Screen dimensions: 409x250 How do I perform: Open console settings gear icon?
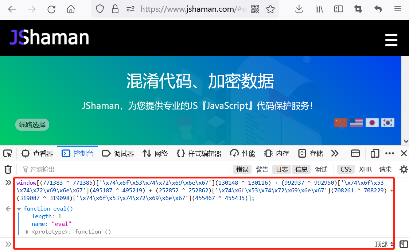(404, 169)
